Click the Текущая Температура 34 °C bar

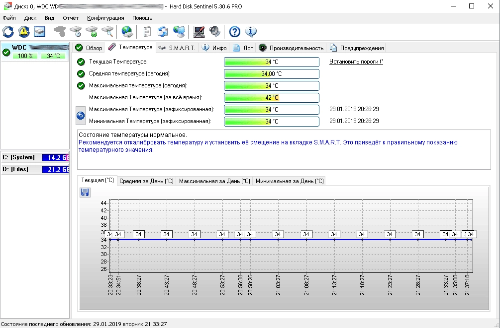pos(272,62)
